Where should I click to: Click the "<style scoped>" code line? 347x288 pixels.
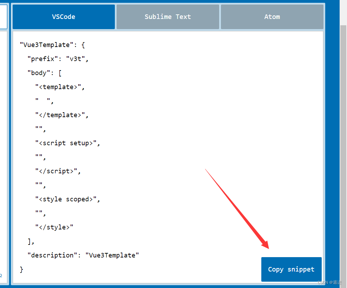(x=67, y=199)
